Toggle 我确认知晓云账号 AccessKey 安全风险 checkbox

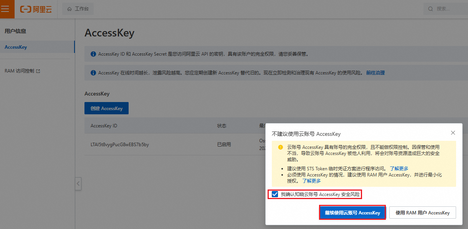tap(275, 194)
